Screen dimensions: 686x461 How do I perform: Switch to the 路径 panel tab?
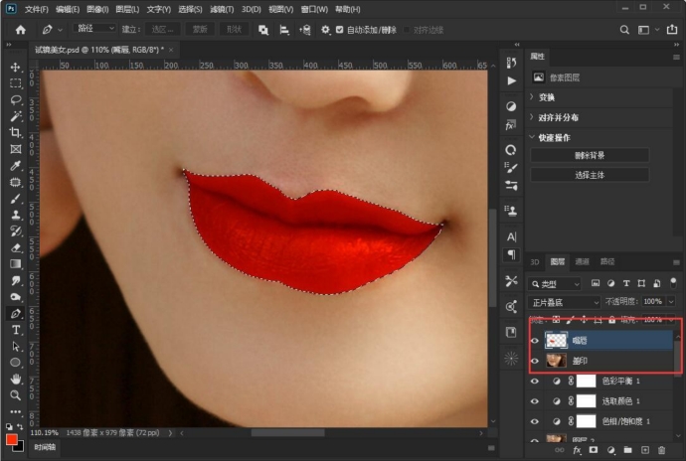pos(607,261)
